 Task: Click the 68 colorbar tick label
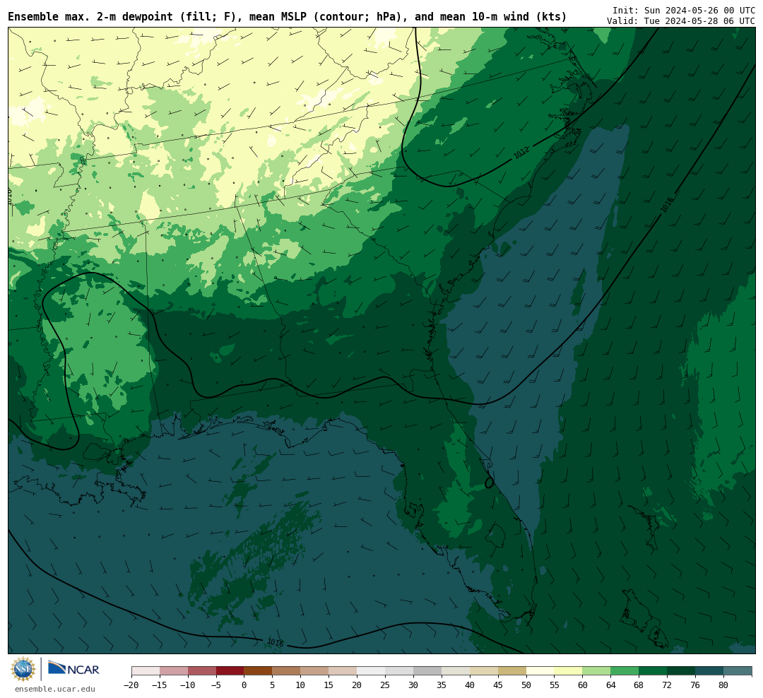click(639, 685)
